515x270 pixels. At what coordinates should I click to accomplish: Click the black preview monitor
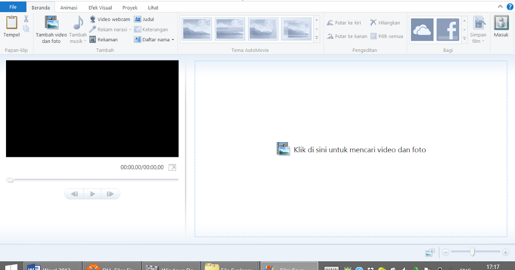92,108
